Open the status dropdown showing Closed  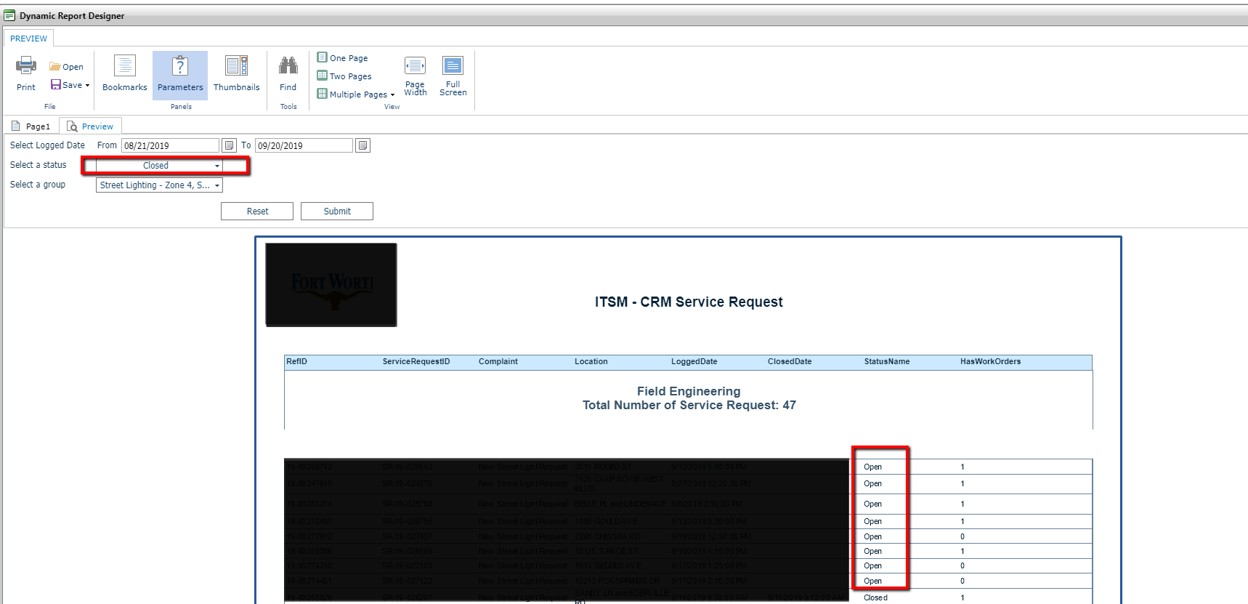point(216,166)
